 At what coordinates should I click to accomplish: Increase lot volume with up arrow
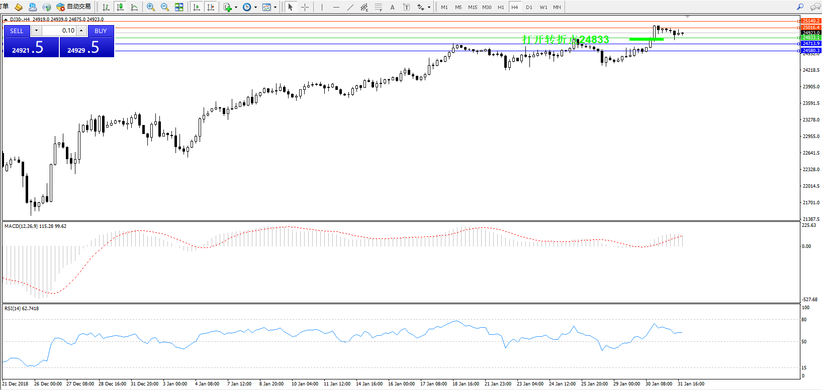81,31
